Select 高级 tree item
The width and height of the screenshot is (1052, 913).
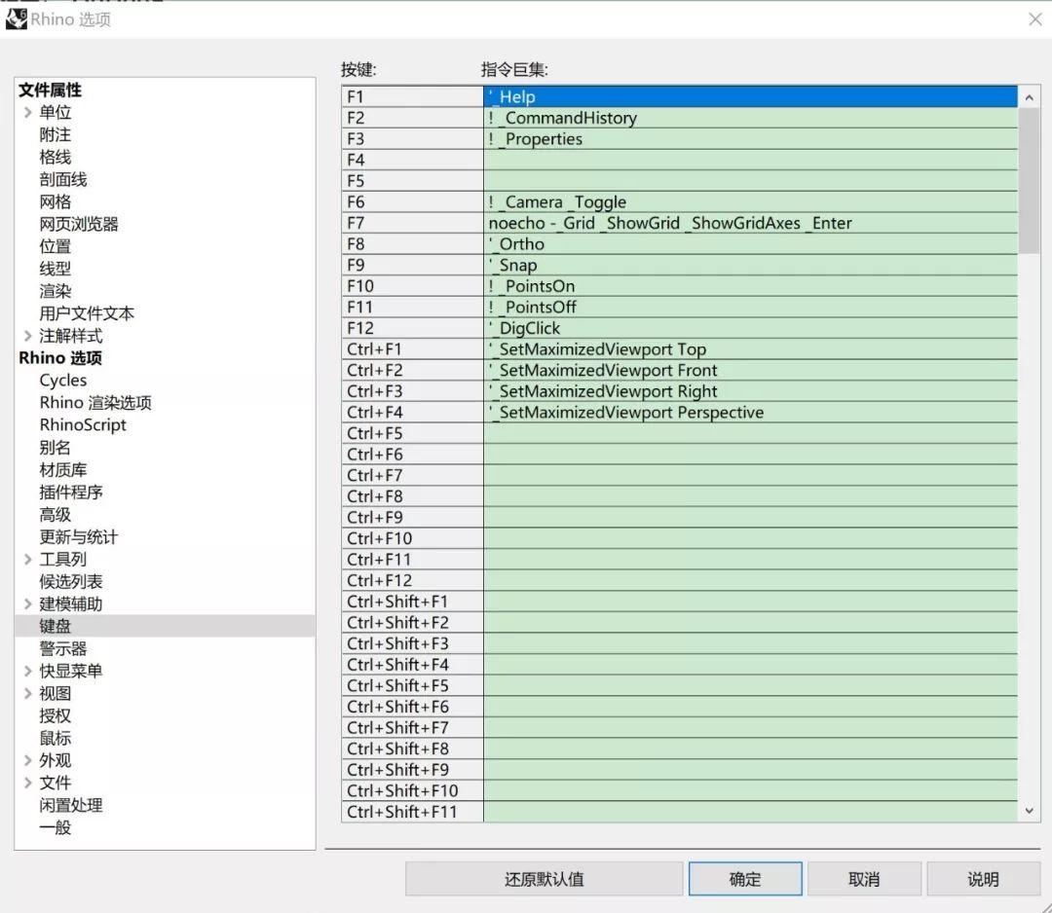[55, 514]
